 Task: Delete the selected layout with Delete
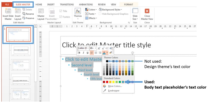pyautogui.click(x=27, y=10)
